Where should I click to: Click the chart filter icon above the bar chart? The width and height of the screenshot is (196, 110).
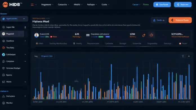coord(183,56)
